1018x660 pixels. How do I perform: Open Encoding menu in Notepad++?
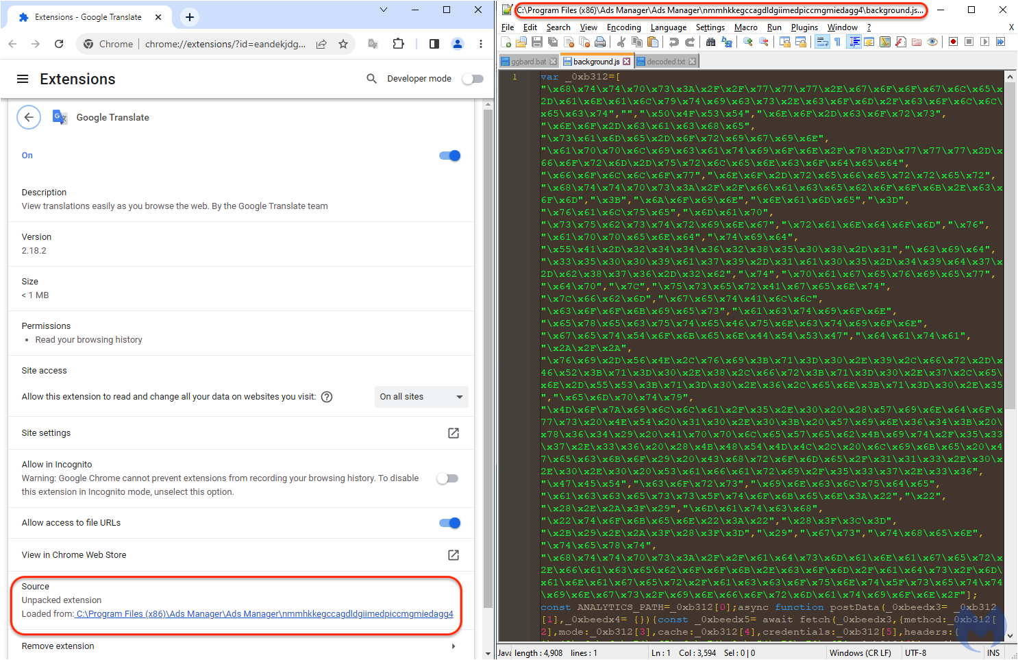click(x=624, y=27)
